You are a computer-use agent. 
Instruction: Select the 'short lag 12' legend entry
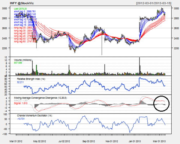pyautogui.click(x=25, y=22)
